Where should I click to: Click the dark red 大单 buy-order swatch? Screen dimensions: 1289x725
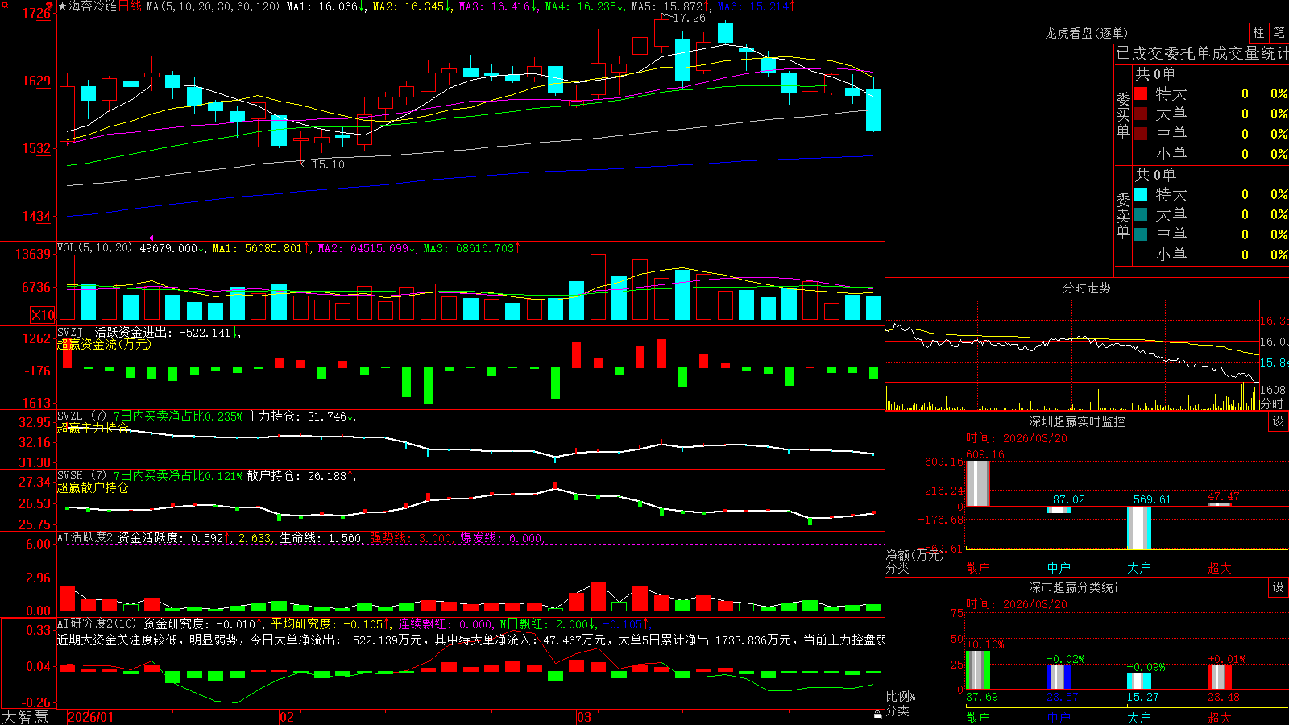pyautogui.click(x=1141, y=114)
